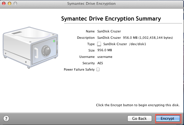The height and width of the screenshot is (125, 184).
Task: Click the green indicator light on the safe drive
Action: click(54, 41)
